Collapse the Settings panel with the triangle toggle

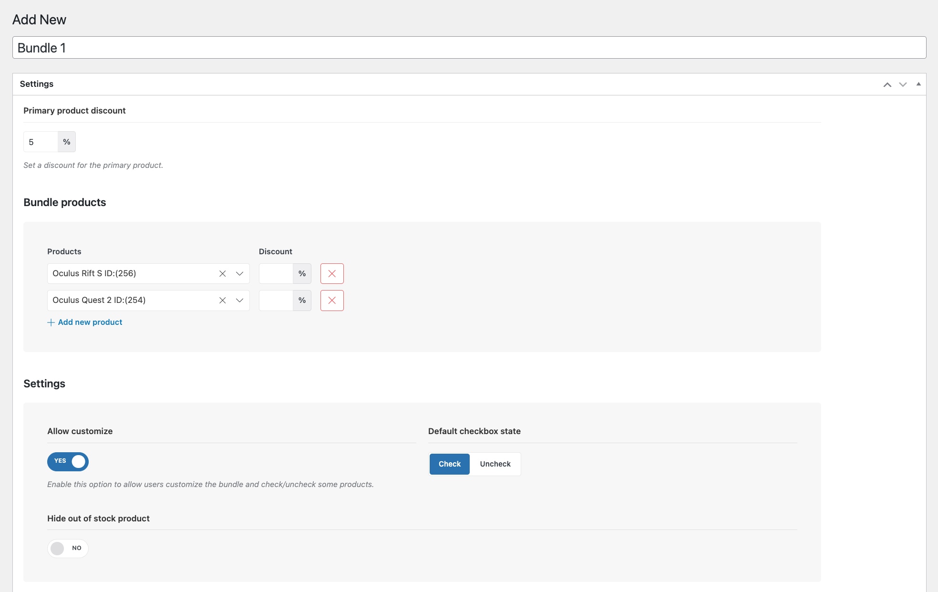918,84
